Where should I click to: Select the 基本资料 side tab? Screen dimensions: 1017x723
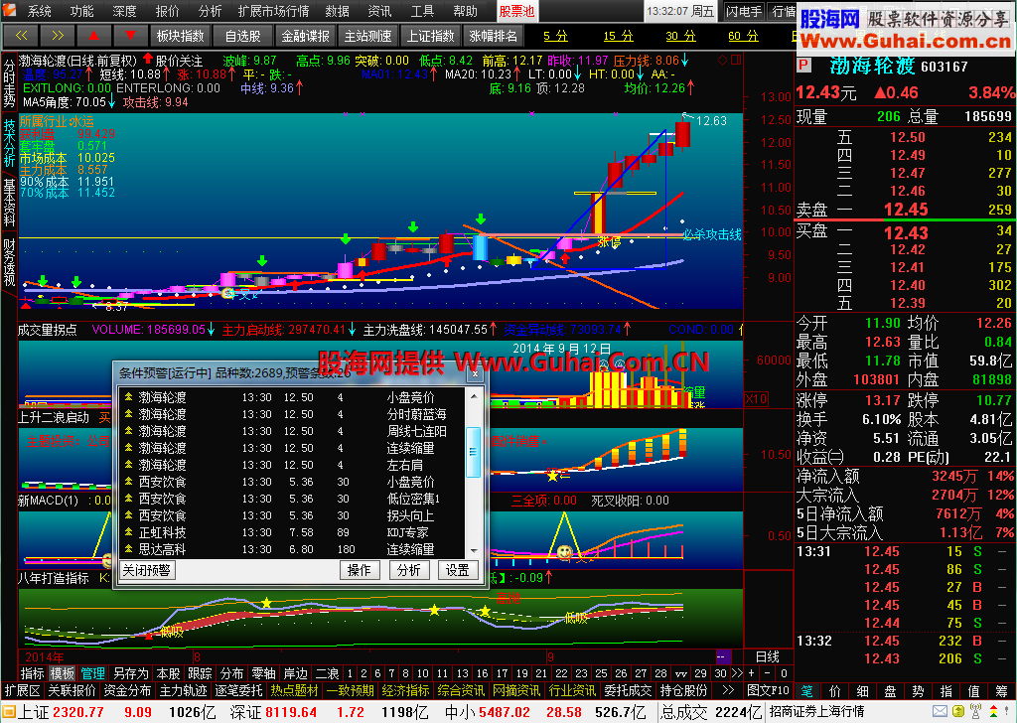(x=9, y=203)
